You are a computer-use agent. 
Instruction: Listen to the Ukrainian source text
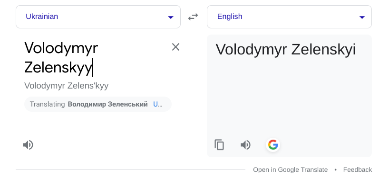pyautogui.click(x=28, y=145)
